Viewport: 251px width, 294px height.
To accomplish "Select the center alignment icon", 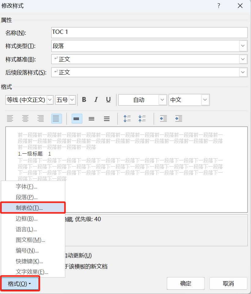I will coord(25,119).
